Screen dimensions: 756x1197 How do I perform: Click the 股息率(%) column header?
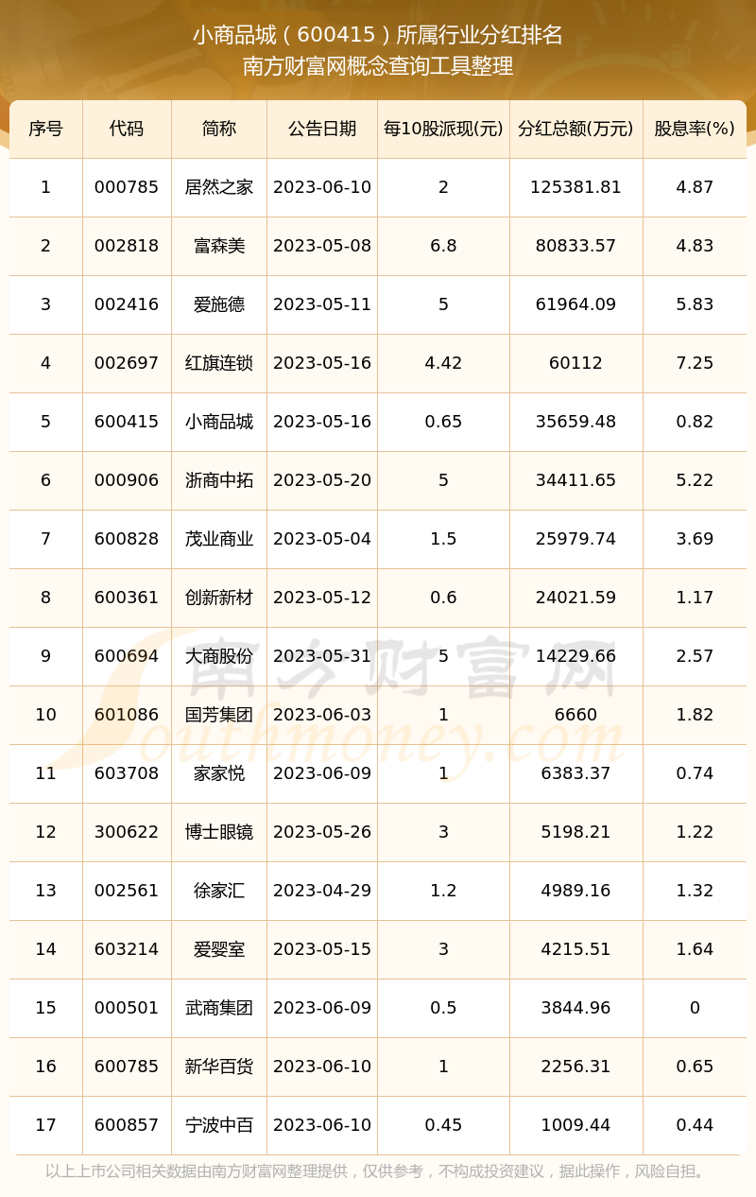coord(695,129)
